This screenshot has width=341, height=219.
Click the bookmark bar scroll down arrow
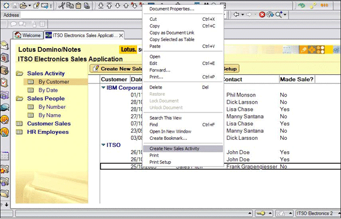[x=7, y=205]
